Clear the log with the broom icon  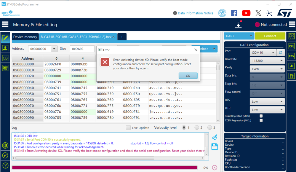tap(215, 137)
